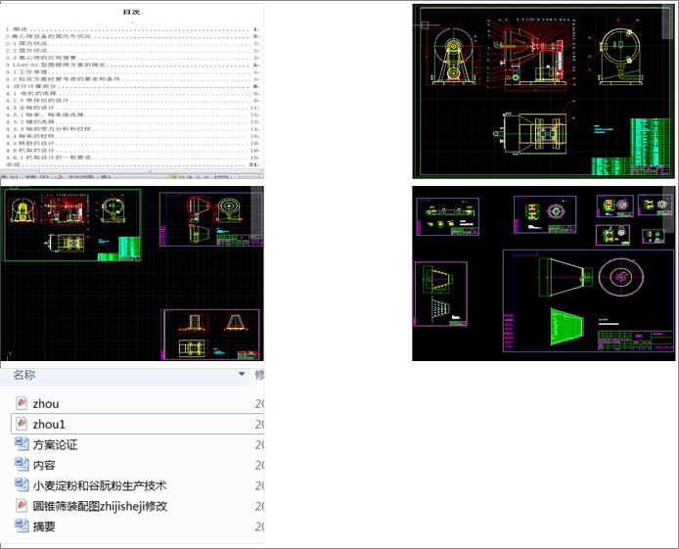Click the UCS axis icon in CAD view
Viewport: 679px width, 549px height.
[x=10, y=353]
